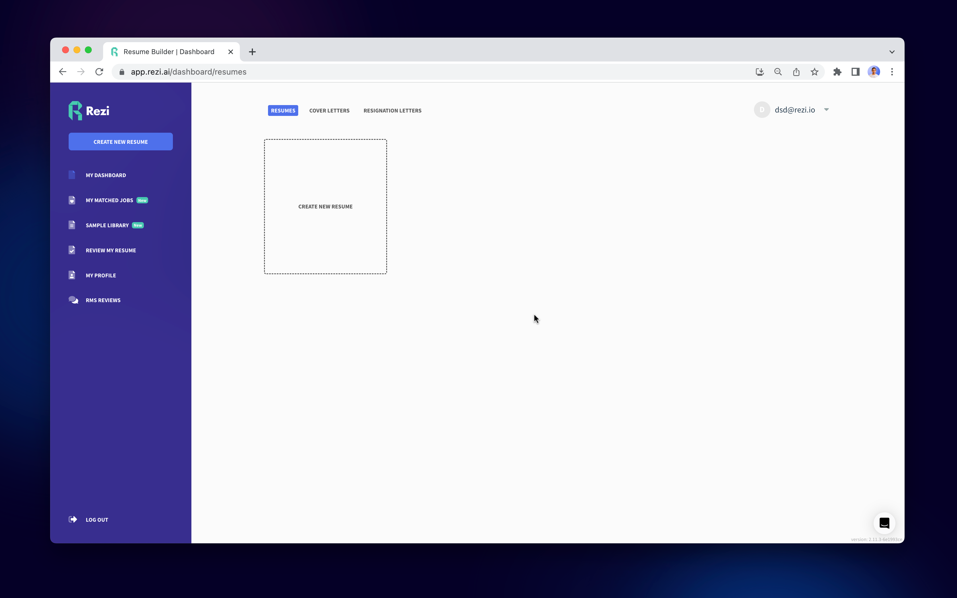Go back in browser history
957x598 pixels.
pos(62,72)
